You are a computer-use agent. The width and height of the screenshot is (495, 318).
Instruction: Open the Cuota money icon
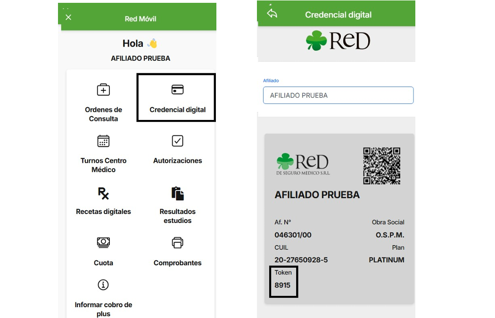[x=103, y=242]
